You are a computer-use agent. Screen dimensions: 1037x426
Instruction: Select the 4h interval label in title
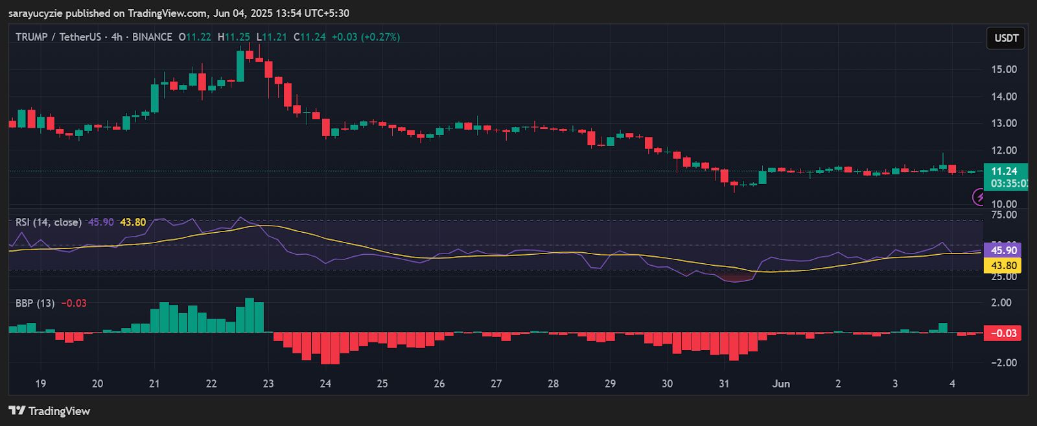(117, 37)
